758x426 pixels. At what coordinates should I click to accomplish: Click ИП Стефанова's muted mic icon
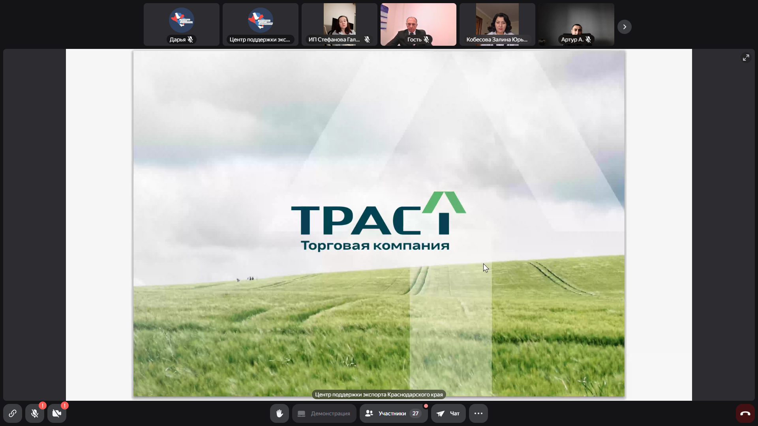[x=367, y=39]
